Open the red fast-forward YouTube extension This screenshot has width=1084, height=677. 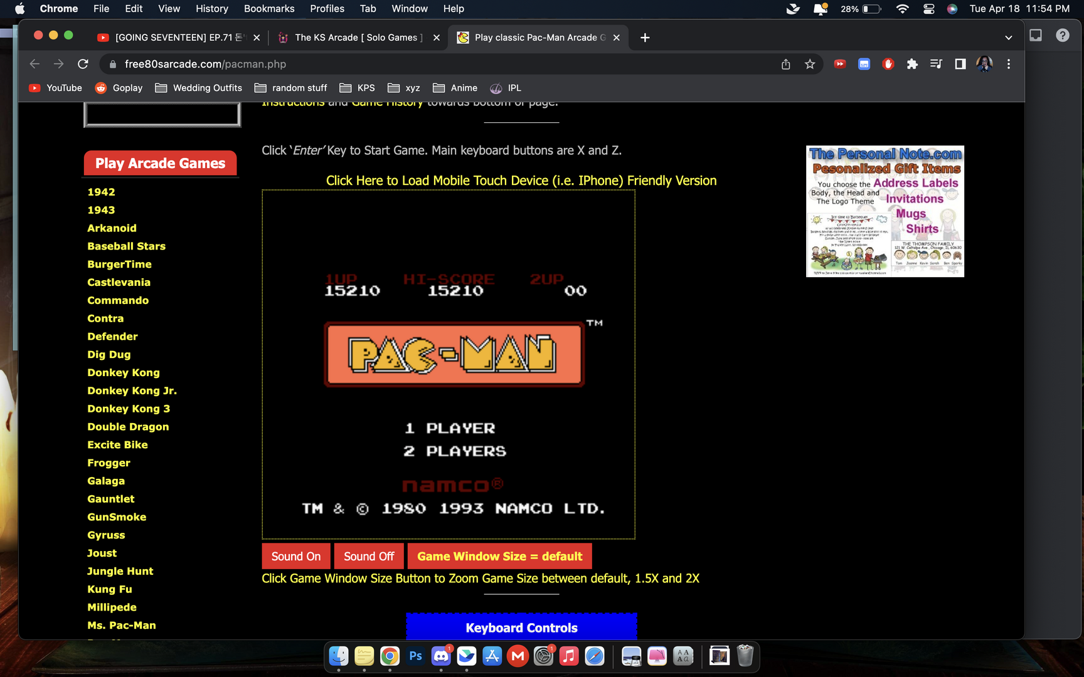point(840,64)
